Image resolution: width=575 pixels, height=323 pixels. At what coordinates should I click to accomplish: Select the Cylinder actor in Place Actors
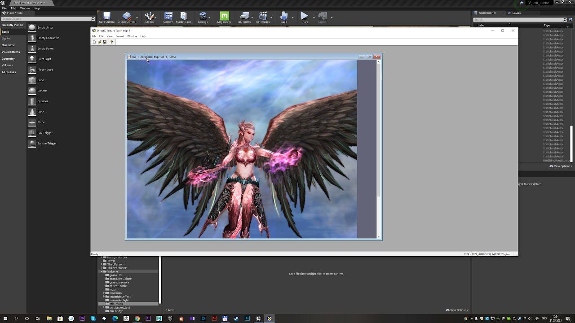coord(43,101)
